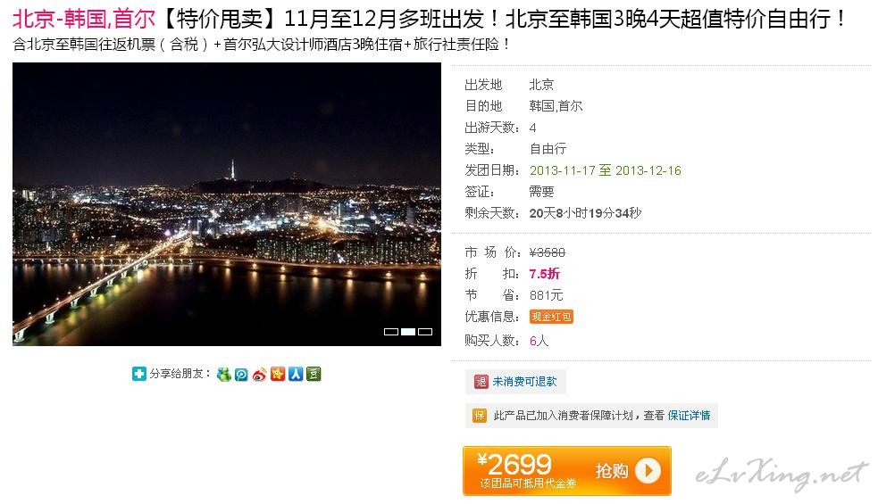Viewport: 878px width, 504px height.
Task: Select first slideshow indicator on photo
Action: [x=391, y=332]
